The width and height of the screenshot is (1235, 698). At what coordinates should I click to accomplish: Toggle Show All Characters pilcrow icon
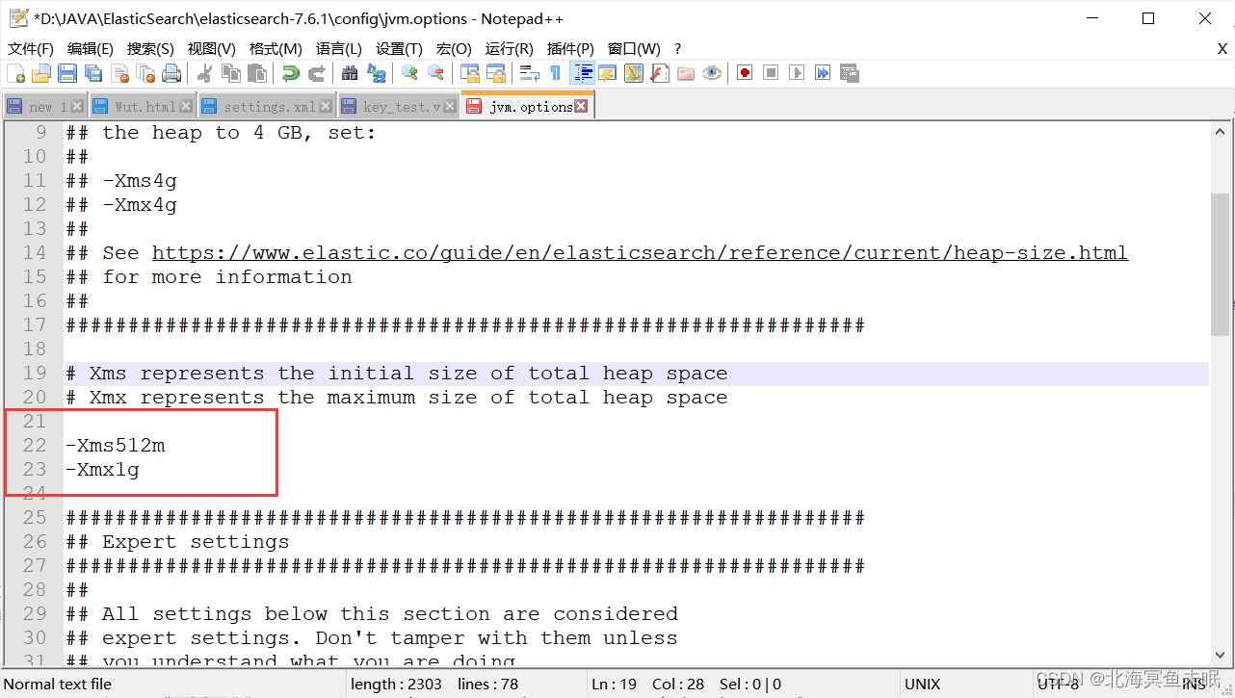point(556,73)
